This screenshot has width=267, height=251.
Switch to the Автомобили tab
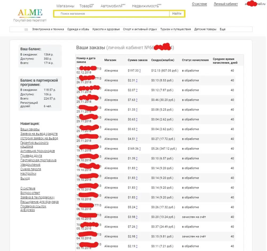pyautogui.click(x=112, y=6)
